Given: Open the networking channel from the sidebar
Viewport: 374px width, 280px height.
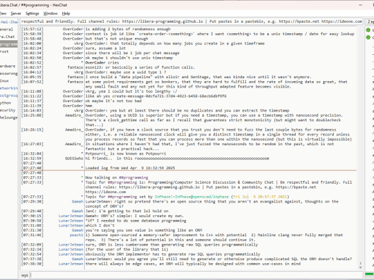Looking at the screenshot, I should [8, 87].
